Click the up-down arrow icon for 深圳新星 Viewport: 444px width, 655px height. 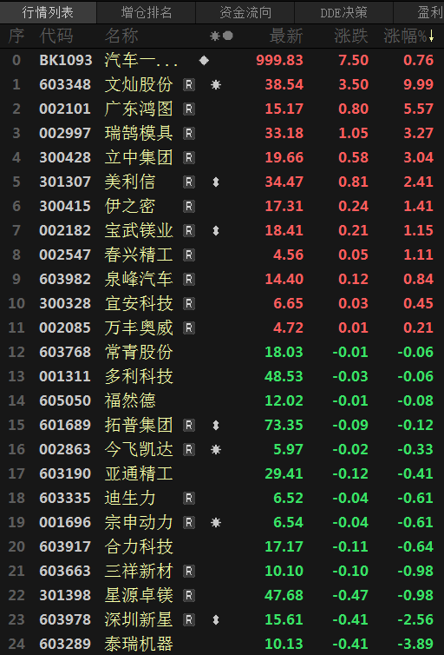tap(216, 619)
